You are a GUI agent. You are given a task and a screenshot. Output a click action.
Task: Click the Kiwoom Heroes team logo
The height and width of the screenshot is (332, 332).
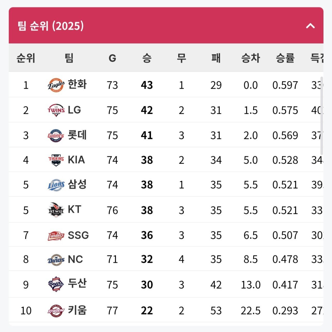pyautogui.click(x=56, y=310)
